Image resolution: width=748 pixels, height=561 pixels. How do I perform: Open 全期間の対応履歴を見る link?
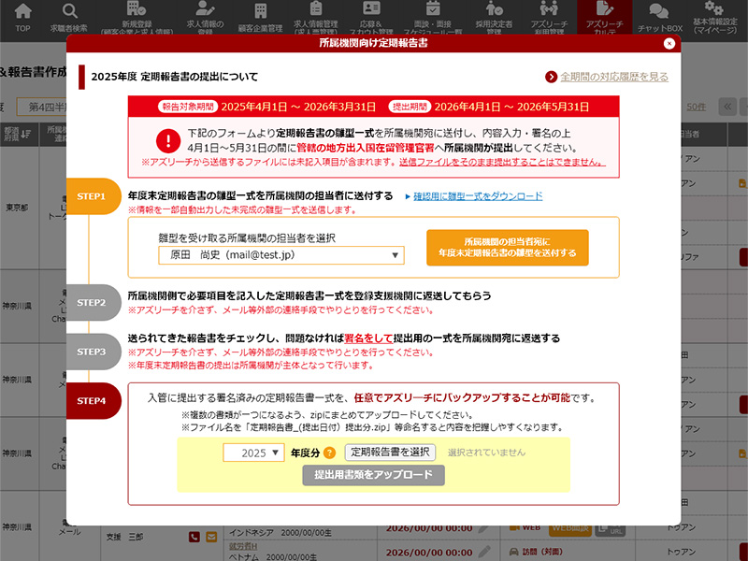pos(614,77)
